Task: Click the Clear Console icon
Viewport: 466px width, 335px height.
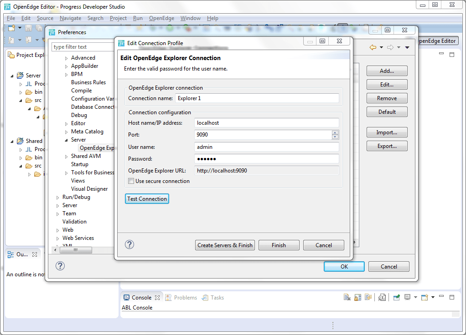Action: pyautogui.click(x=347, y=297)
